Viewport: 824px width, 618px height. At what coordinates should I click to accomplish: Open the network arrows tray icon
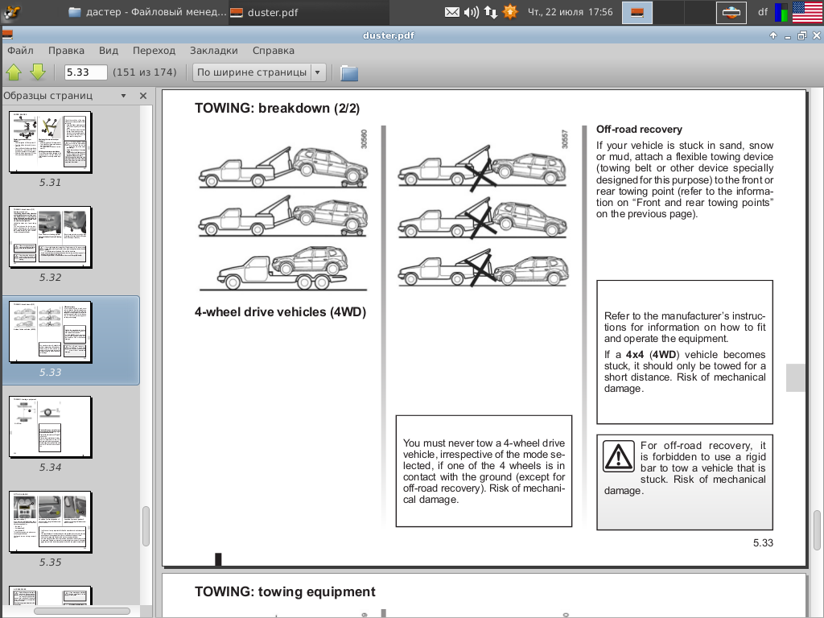(491, 12)
